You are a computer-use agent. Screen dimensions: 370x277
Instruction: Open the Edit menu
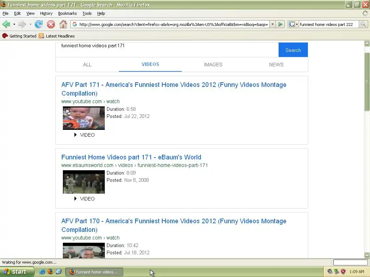pyautogui.click(x=17, y=13)
